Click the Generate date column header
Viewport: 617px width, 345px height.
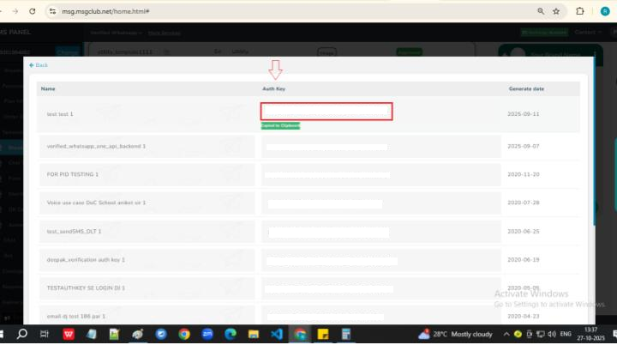tap(526, 88)
